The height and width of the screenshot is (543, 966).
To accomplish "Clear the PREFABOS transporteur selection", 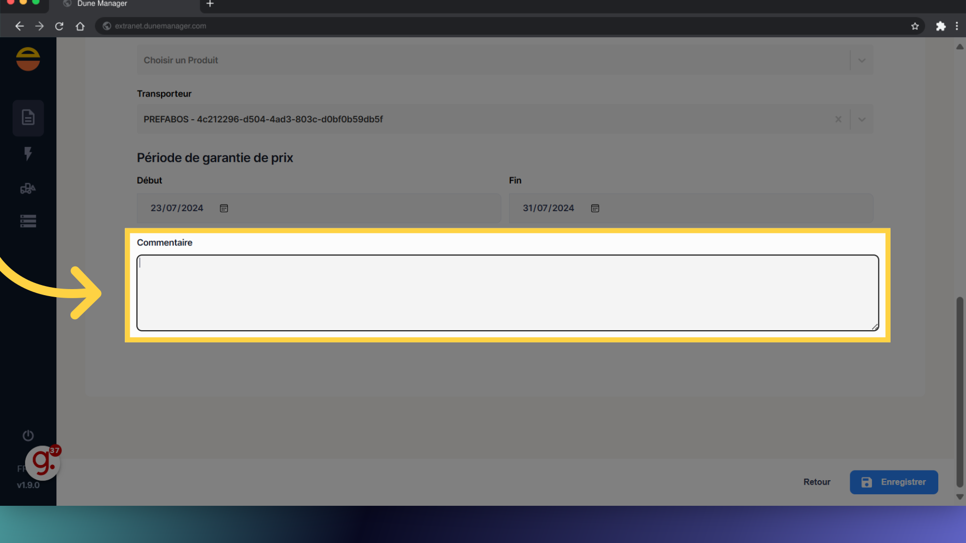I will pos(838,119).
